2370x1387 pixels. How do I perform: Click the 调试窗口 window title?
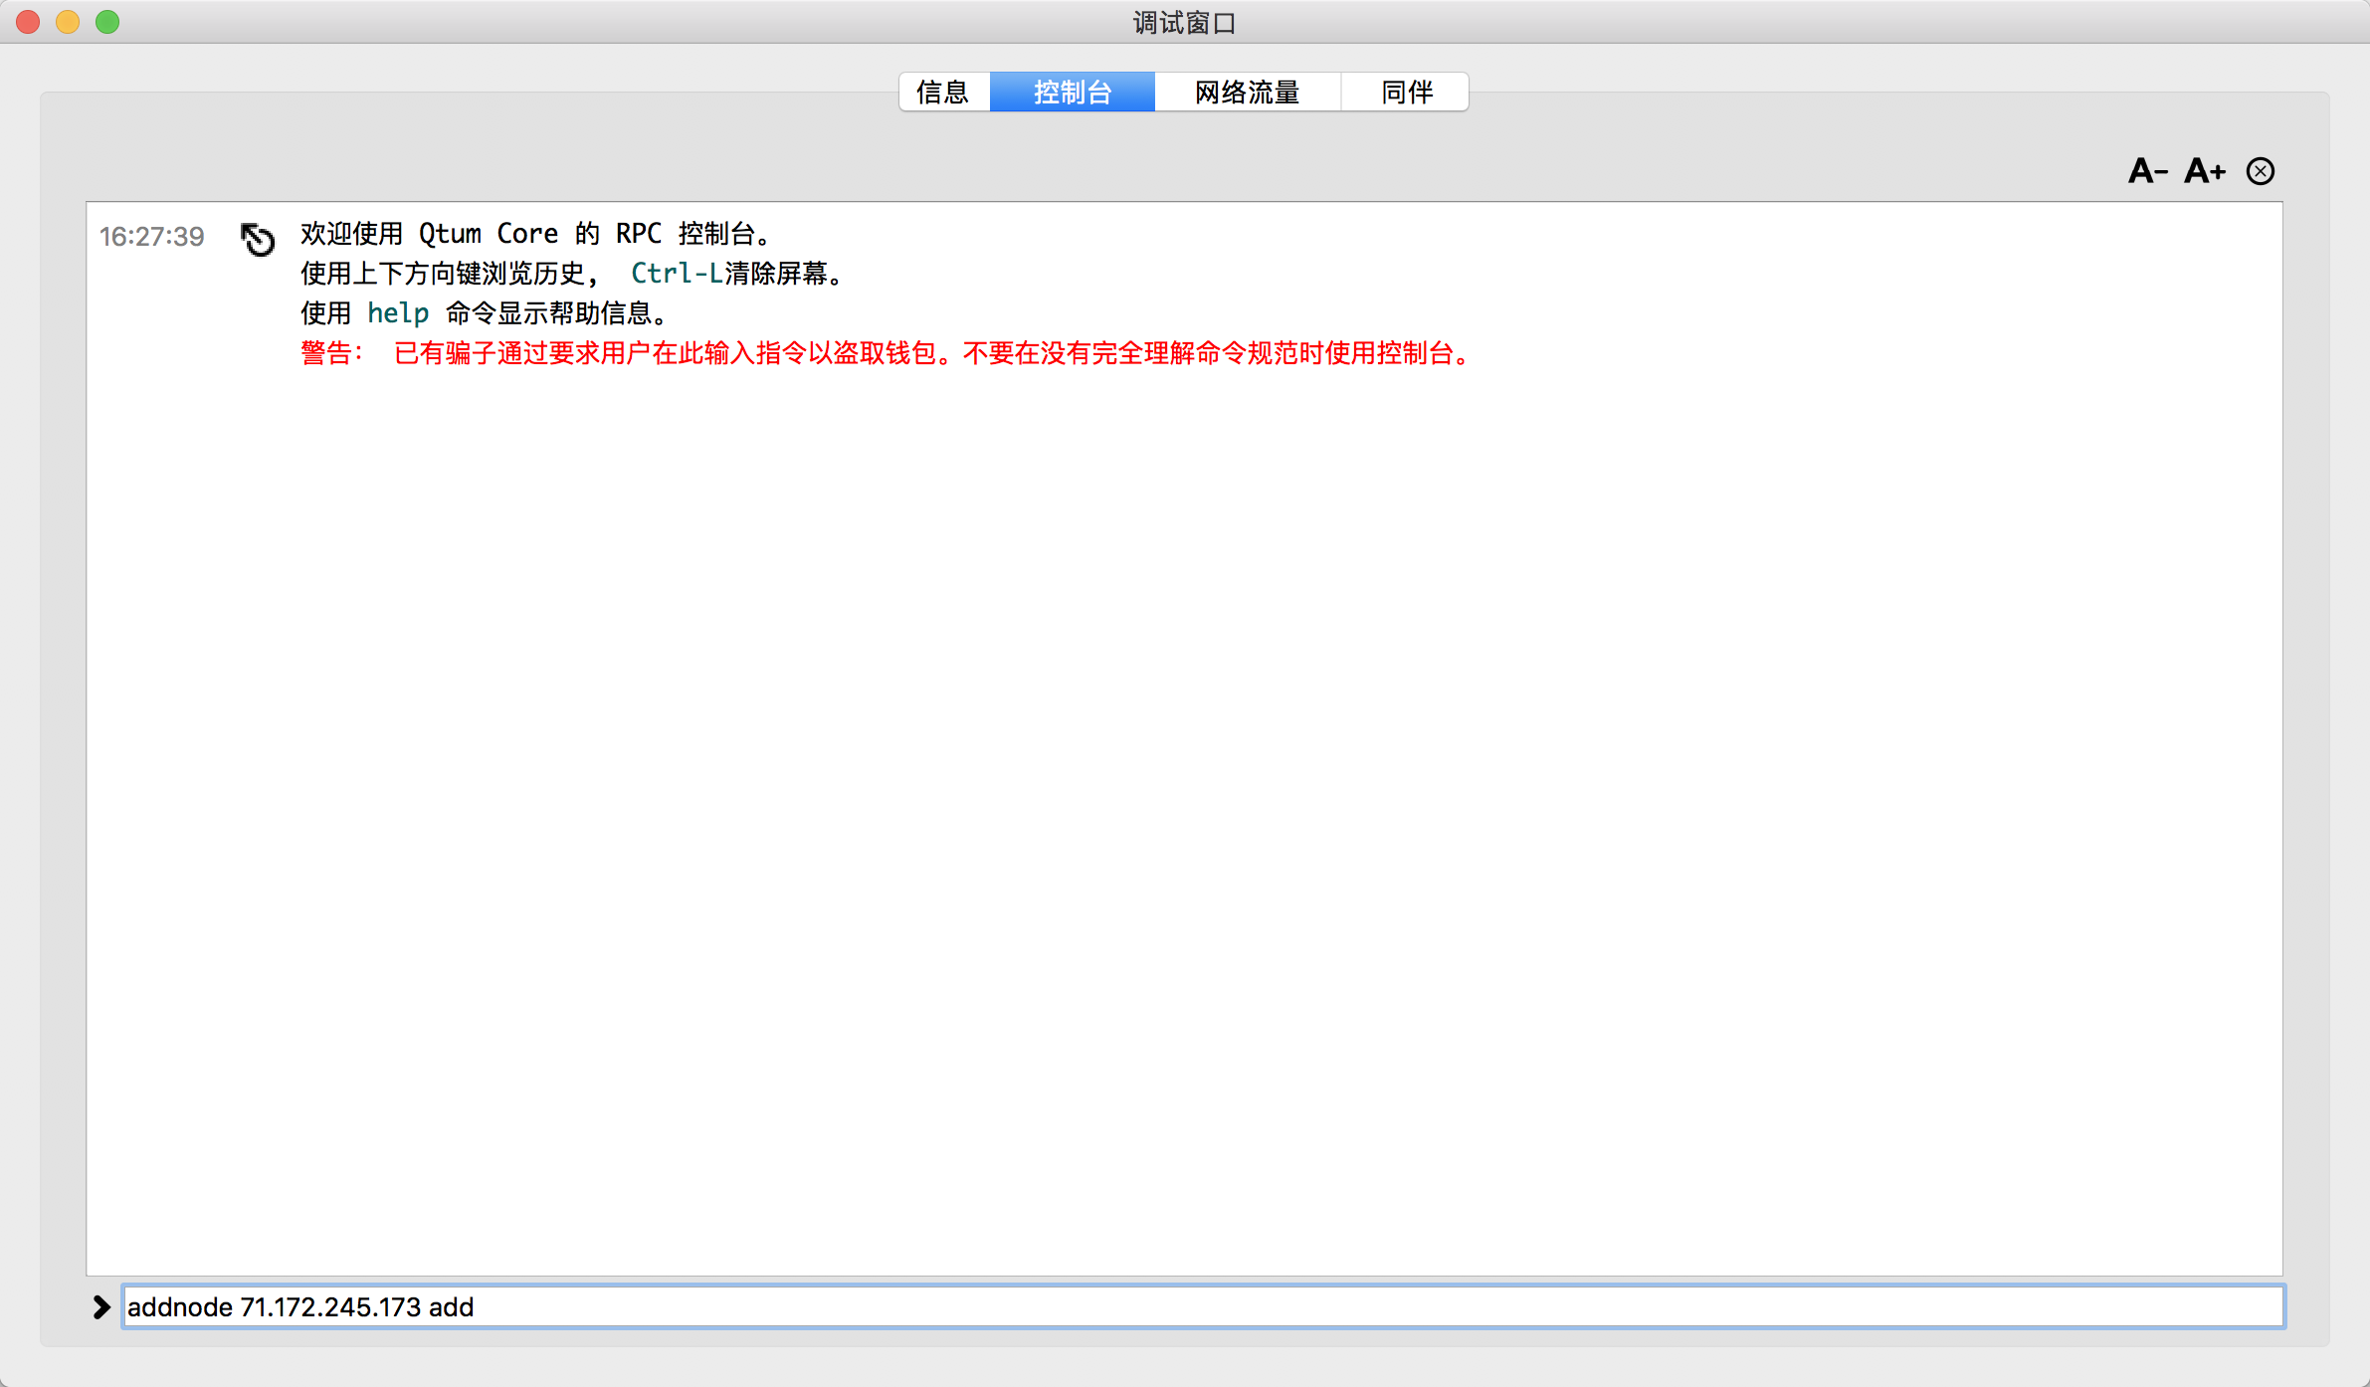(x=1184, y=22)
